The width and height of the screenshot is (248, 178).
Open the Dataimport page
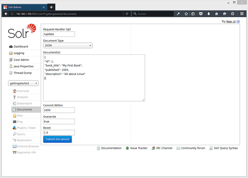[22, 103]
